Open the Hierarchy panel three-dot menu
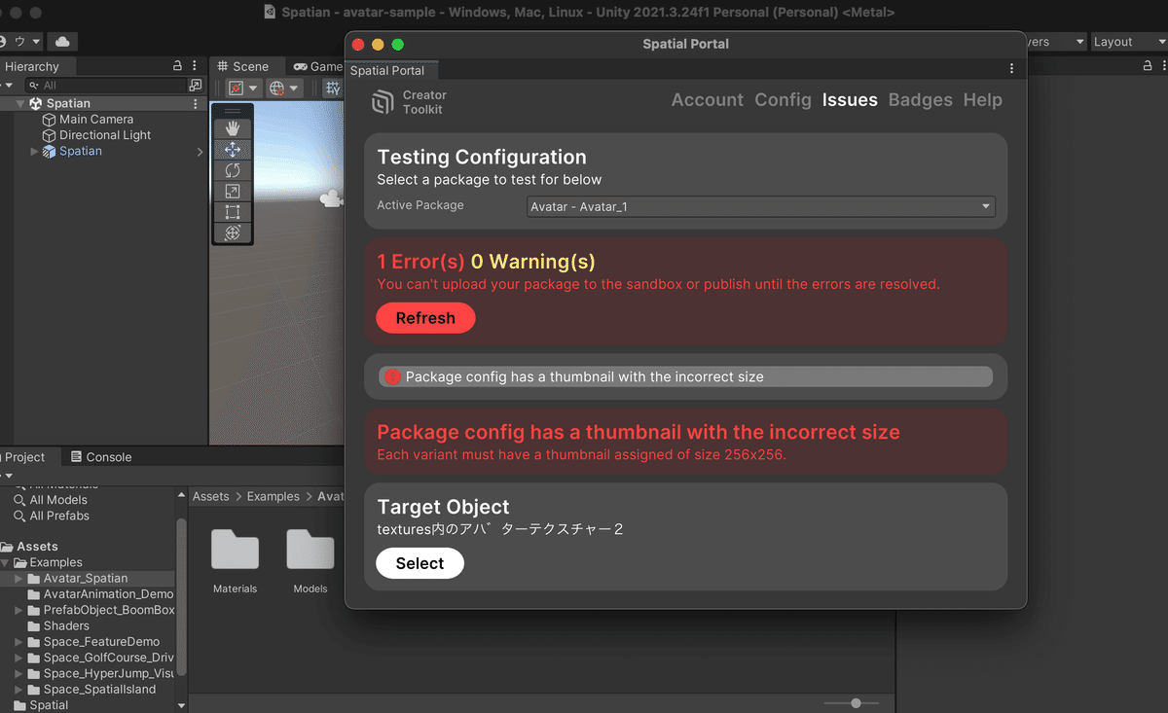The height and width of the screenshot is (713, 1168). pyautogui.click(x=195, y=66)
